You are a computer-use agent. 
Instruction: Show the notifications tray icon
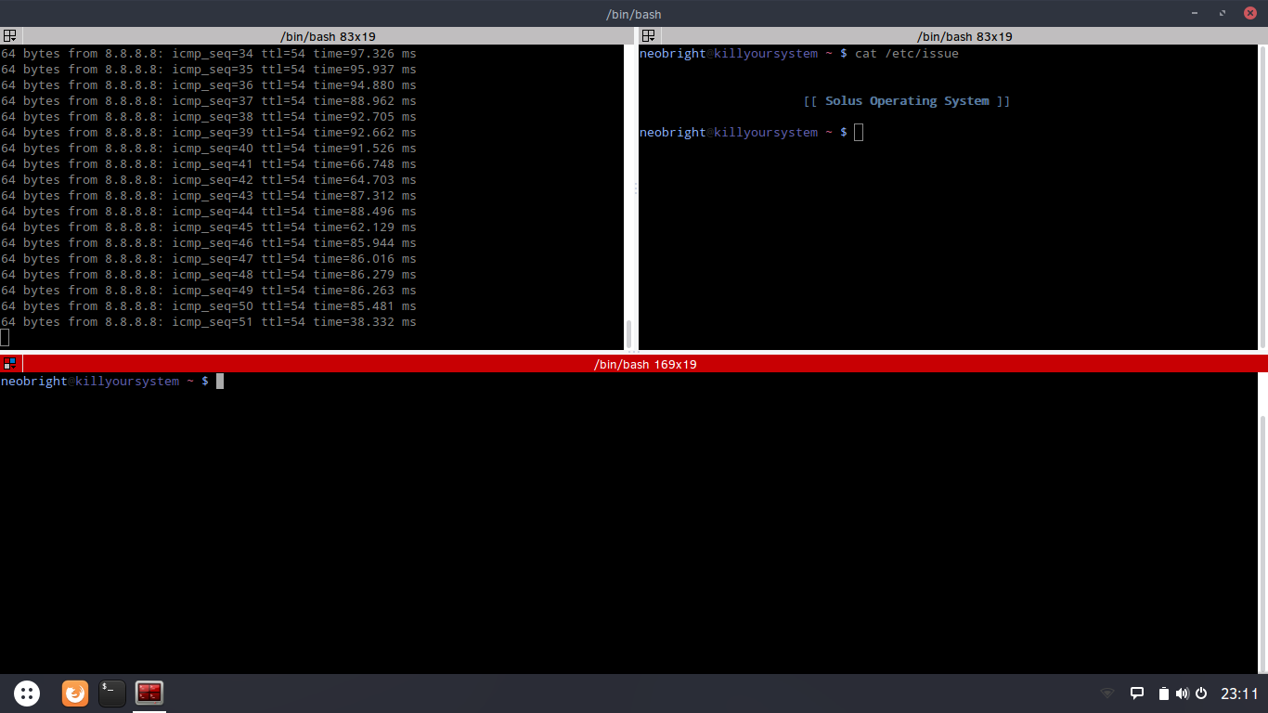pos(1136,694)
